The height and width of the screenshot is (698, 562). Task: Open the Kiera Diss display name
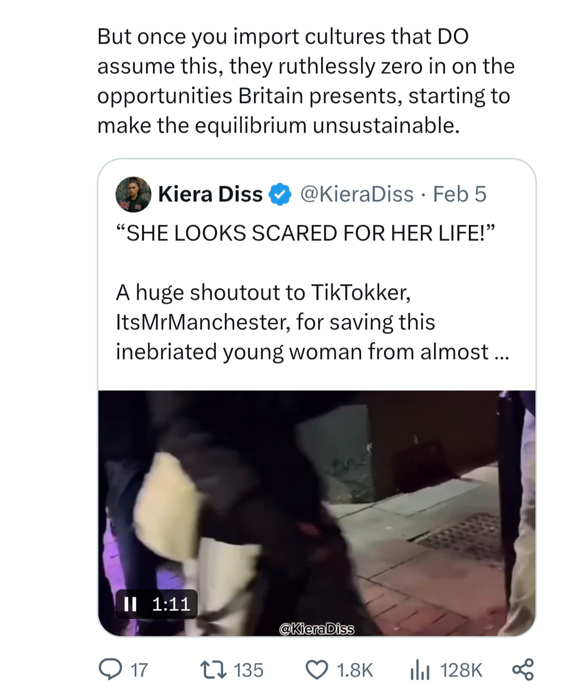210,194
